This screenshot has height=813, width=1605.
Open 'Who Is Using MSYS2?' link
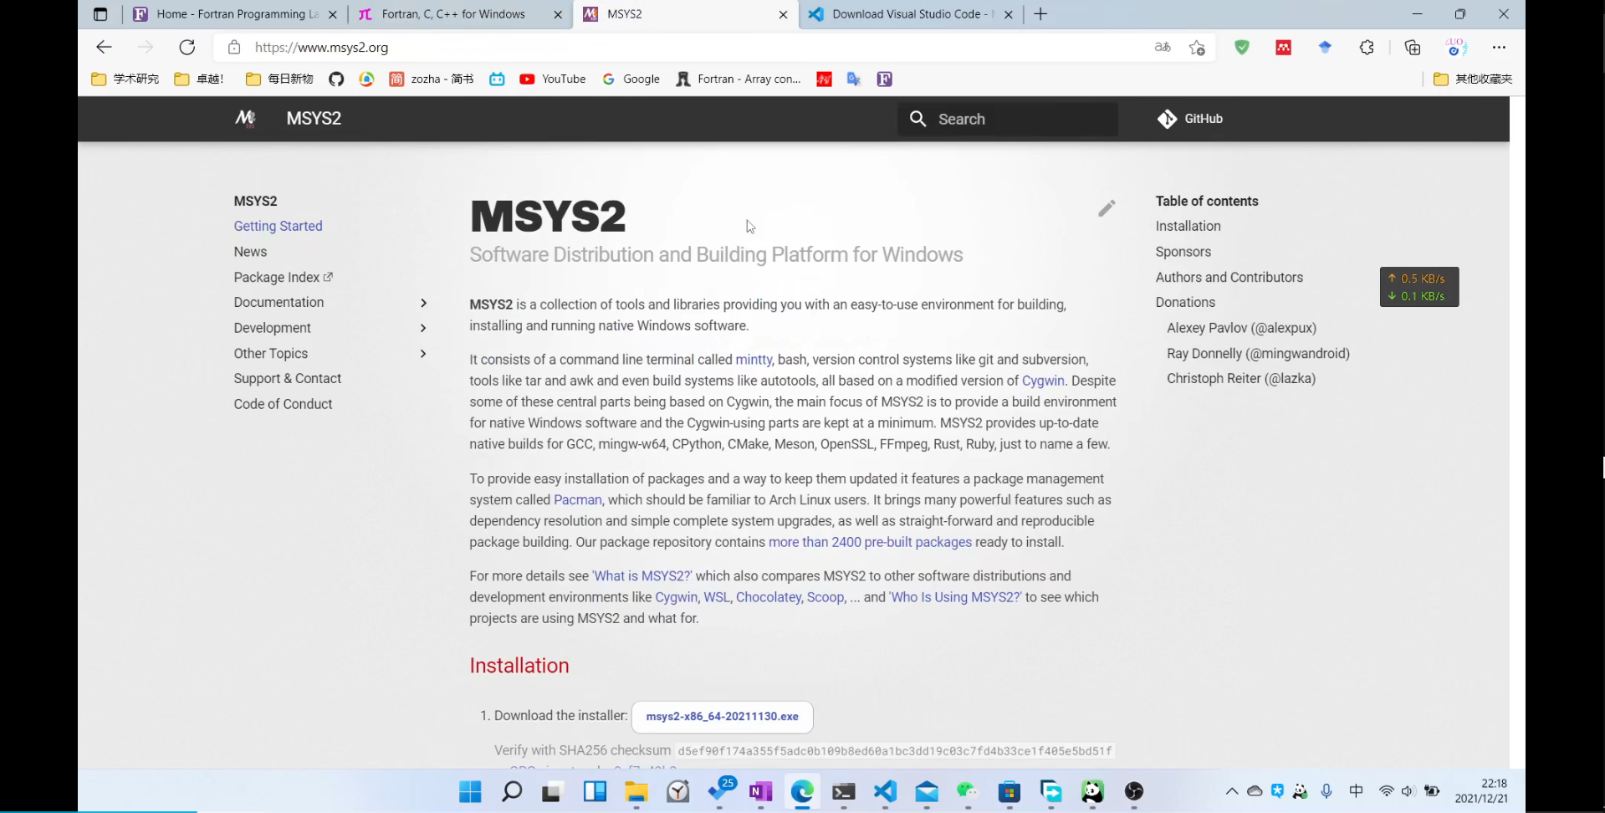(955, 597)
